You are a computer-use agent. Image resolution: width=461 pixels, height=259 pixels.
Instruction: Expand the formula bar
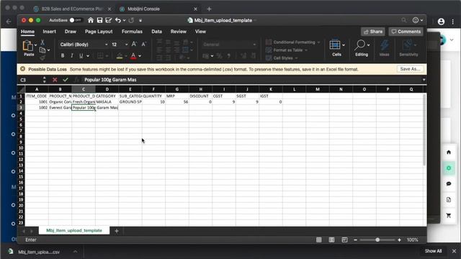(424, 80)
